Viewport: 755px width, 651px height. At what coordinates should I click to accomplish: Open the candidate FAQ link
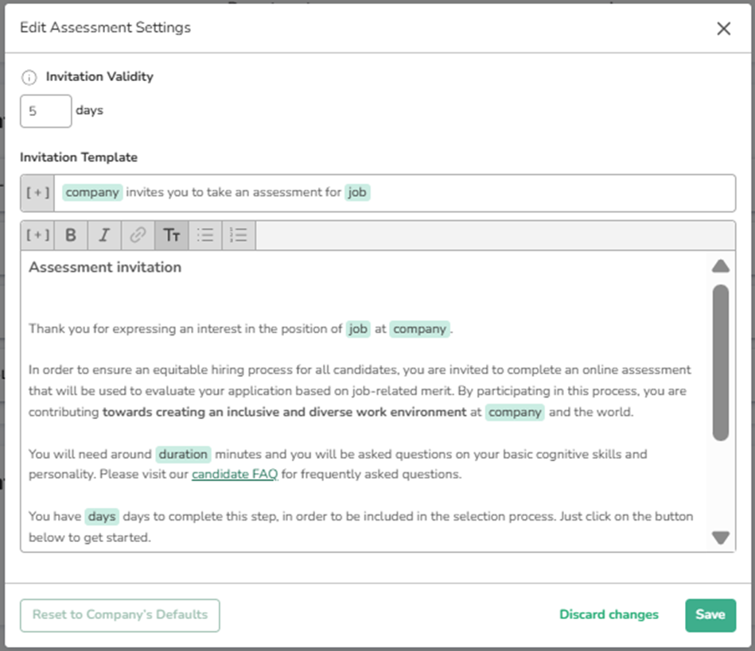(235, 475)
